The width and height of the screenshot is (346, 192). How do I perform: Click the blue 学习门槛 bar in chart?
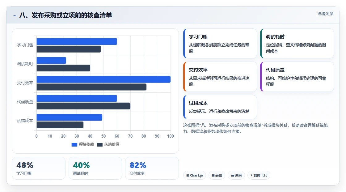click(77, 41)
